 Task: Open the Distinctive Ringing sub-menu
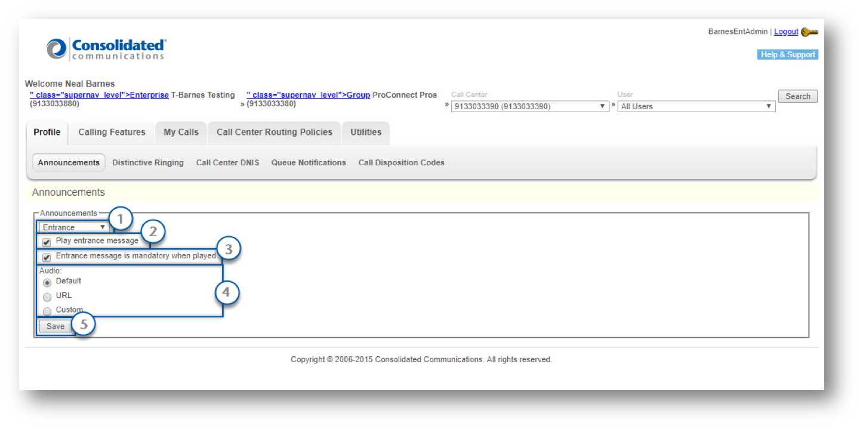point(148,163)
